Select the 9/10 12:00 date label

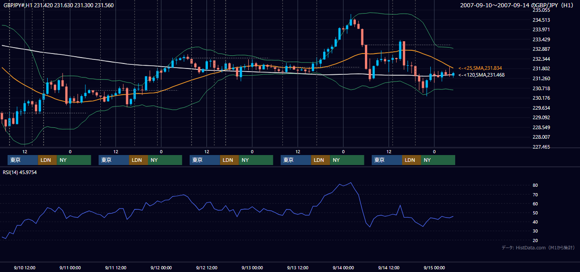click(x=25, y=267)
